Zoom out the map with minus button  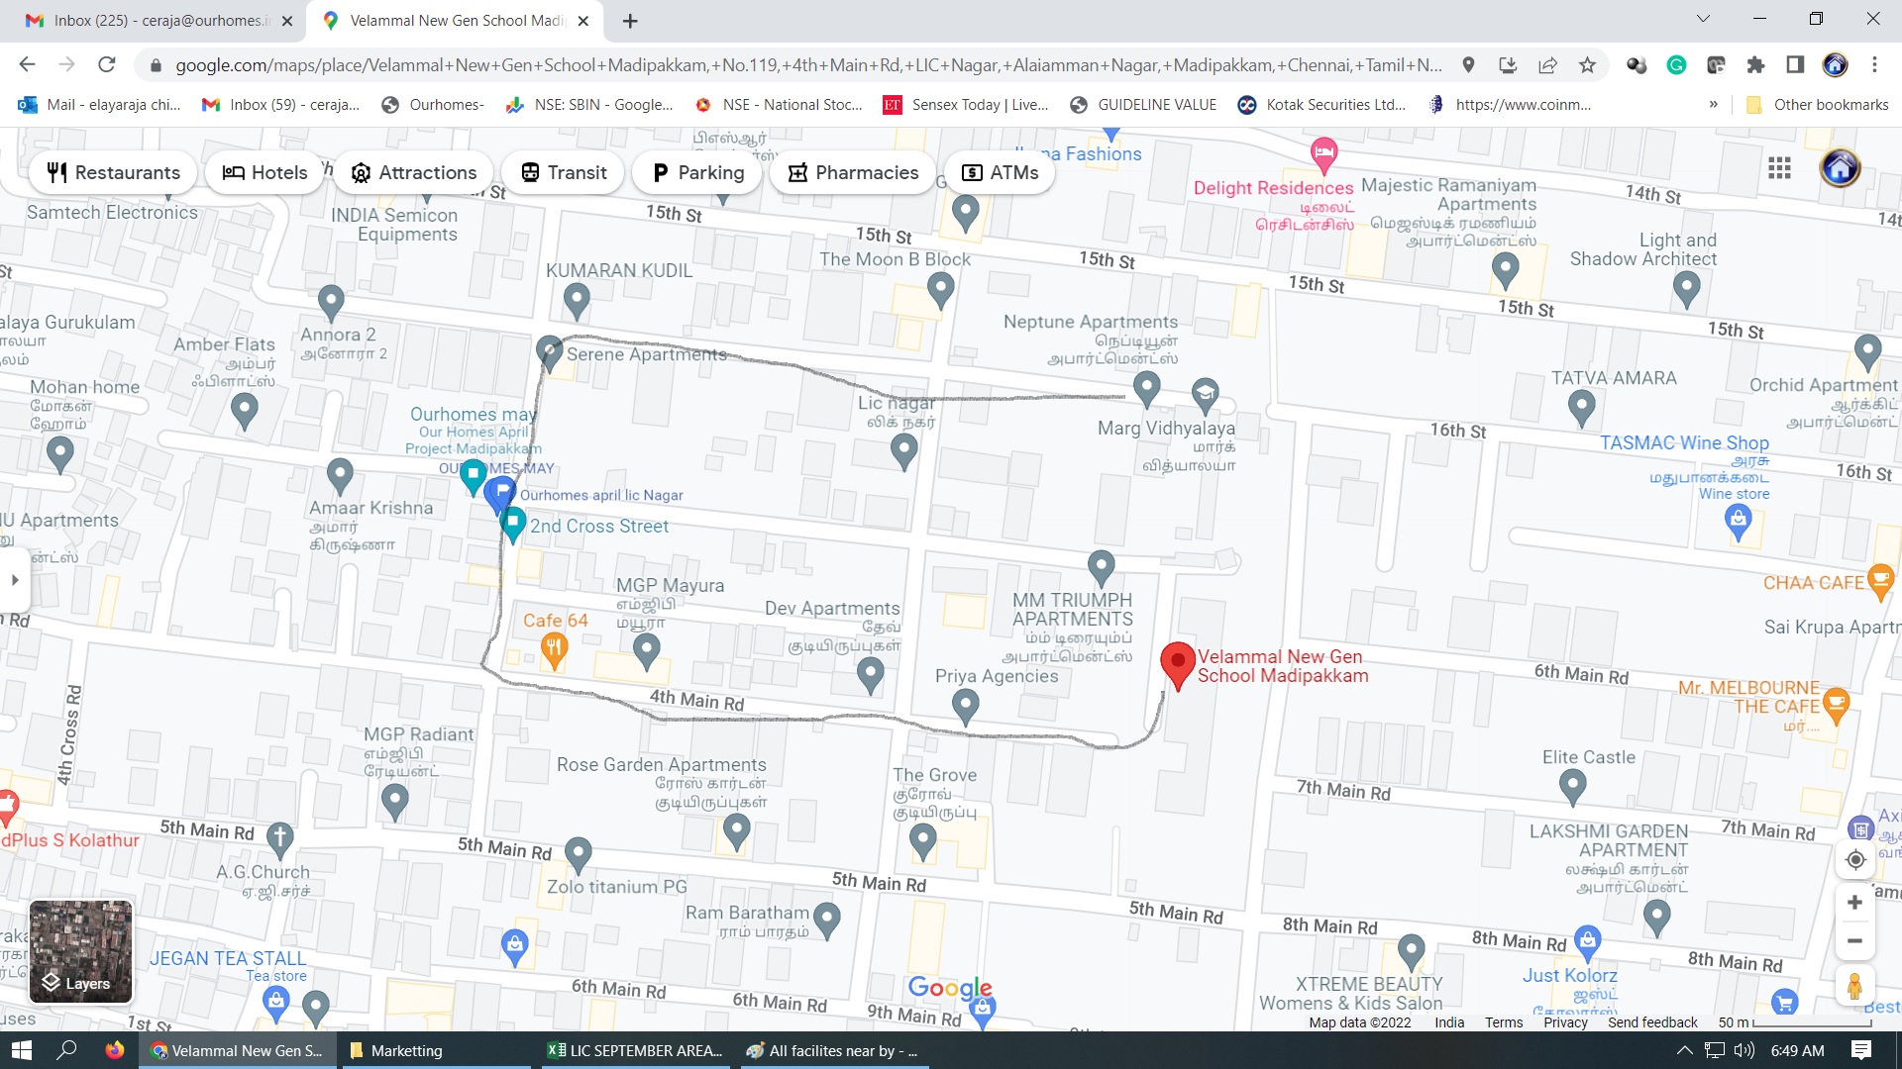pos(1854,941)
